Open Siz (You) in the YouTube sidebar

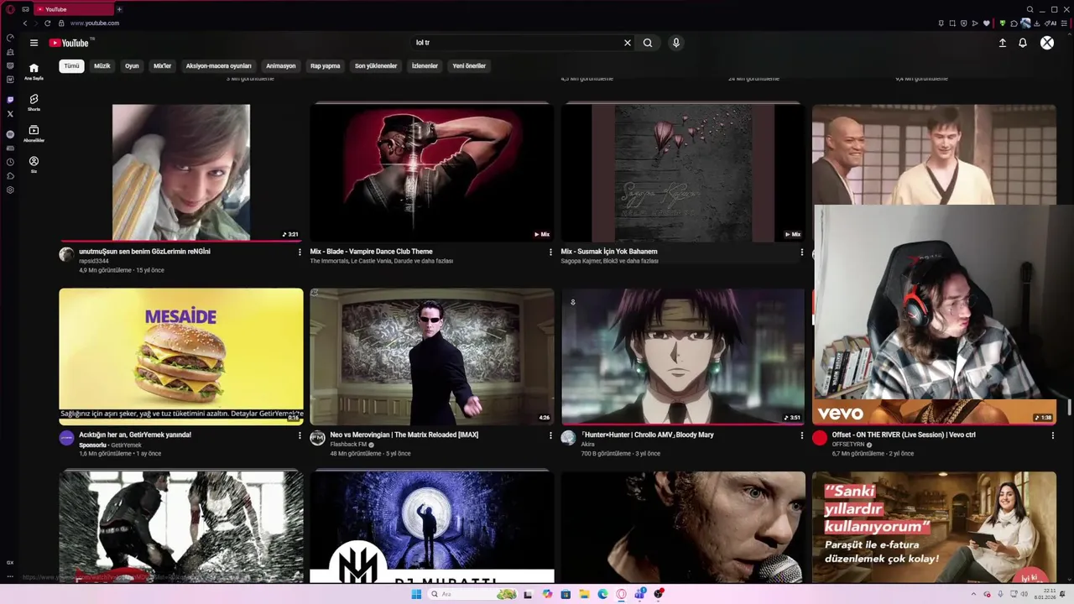coord(34,164)
